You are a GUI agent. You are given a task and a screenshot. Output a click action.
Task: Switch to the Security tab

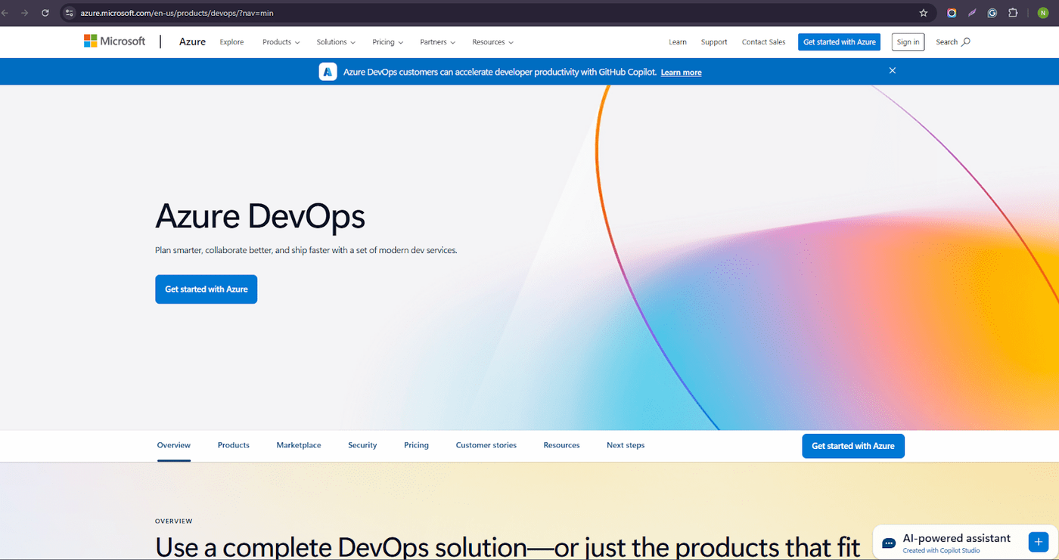[362, 445]
